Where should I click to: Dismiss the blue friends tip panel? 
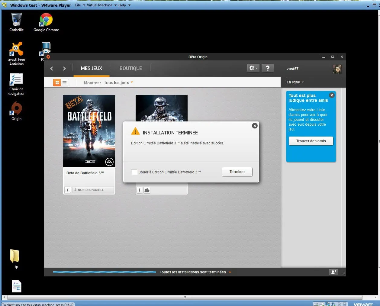(332, 95)
